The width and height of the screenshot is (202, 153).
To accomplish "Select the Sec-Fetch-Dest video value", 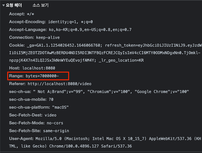I will (x=50, y=115).
